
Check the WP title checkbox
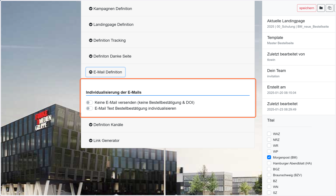(x=269, y=151)
